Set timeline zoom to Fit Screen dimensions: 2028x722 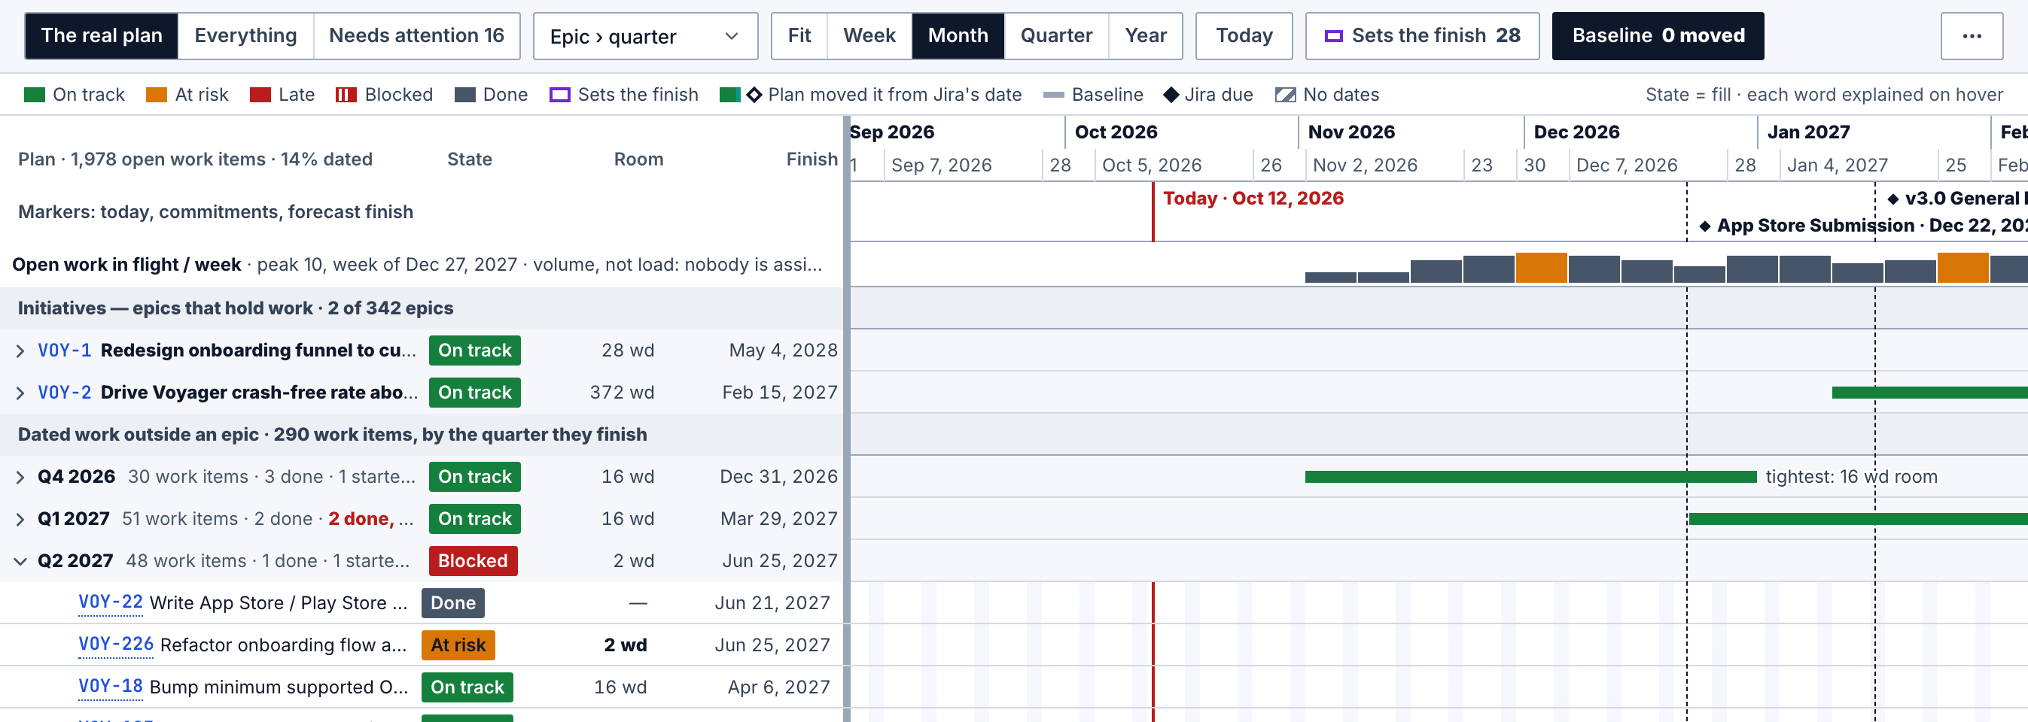pos(799,36)
